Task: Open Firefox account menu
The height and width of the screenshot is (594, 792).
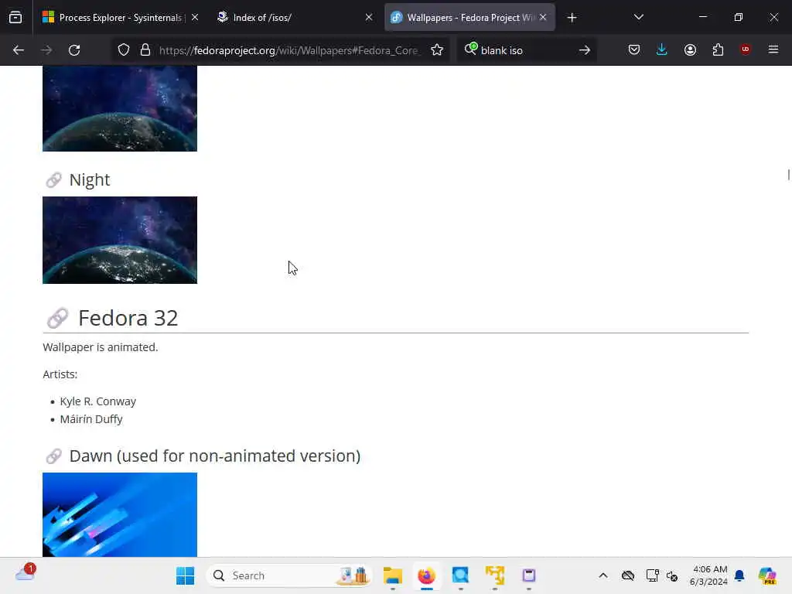Action: 690,50
